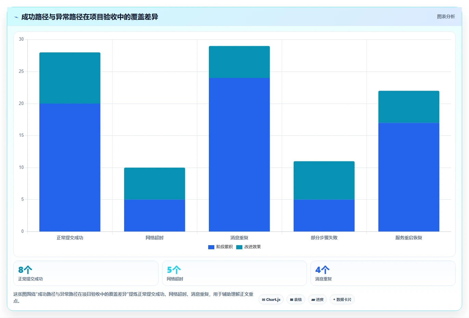This screenshot has height=318, width=469.
Task: Select the blue bar segment for 服务重启恢复
Action: 409,177
